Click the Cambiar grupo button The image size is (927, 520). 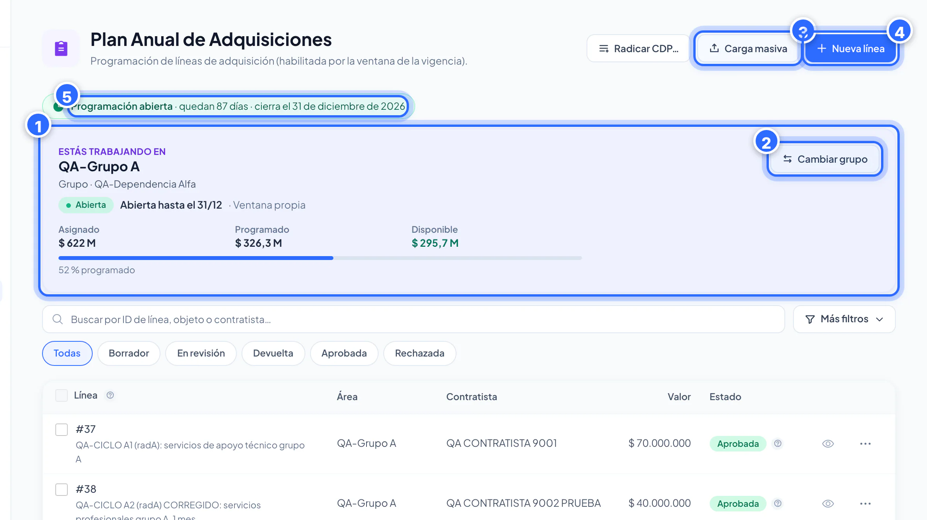coord(825,159)
